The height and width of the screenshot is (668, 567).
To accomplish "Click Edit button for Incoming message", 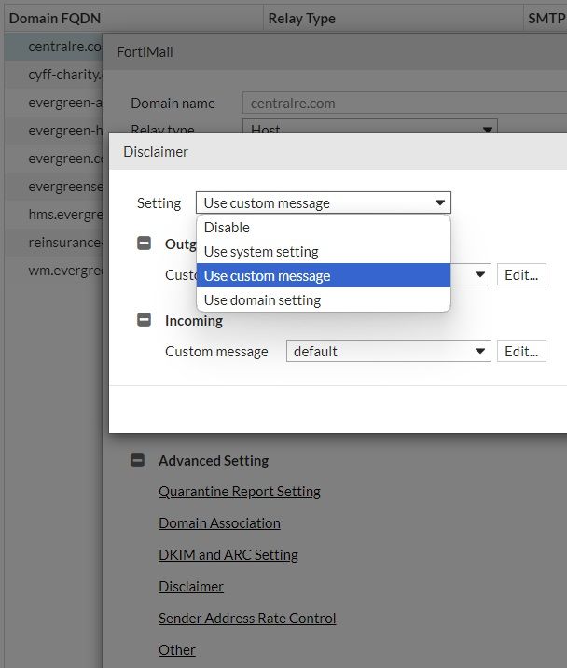I will [521, 352].
